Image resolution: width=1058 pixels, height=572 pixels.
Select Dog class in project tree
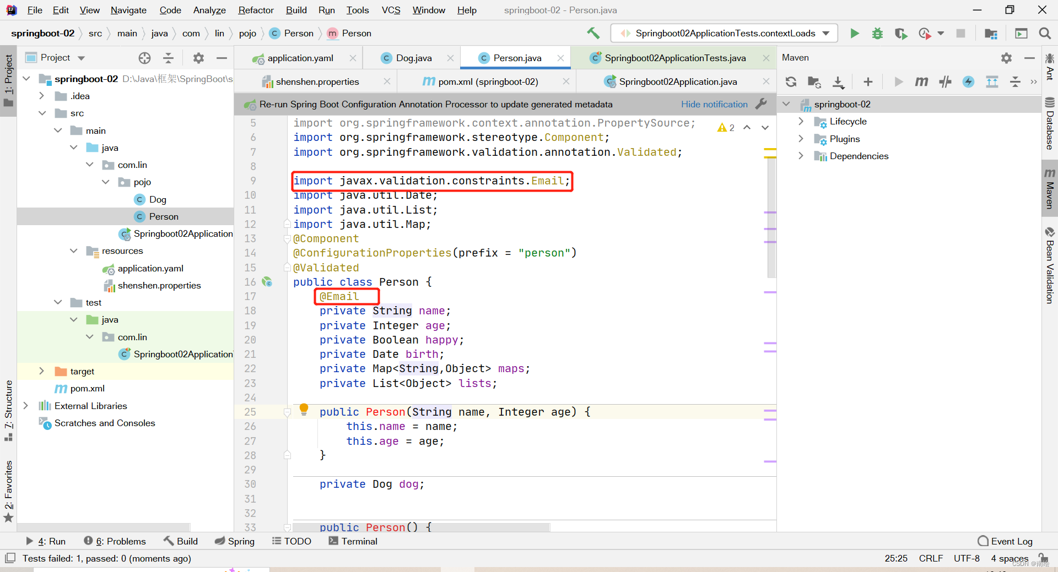(158, 199)
